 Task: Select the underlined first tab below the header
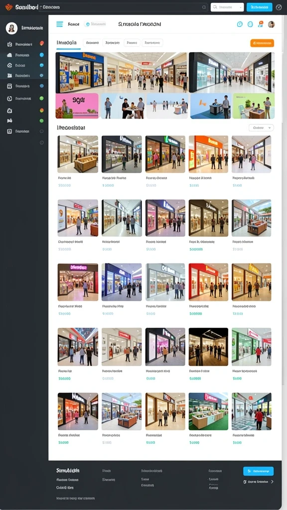click(x=68, y=43)
